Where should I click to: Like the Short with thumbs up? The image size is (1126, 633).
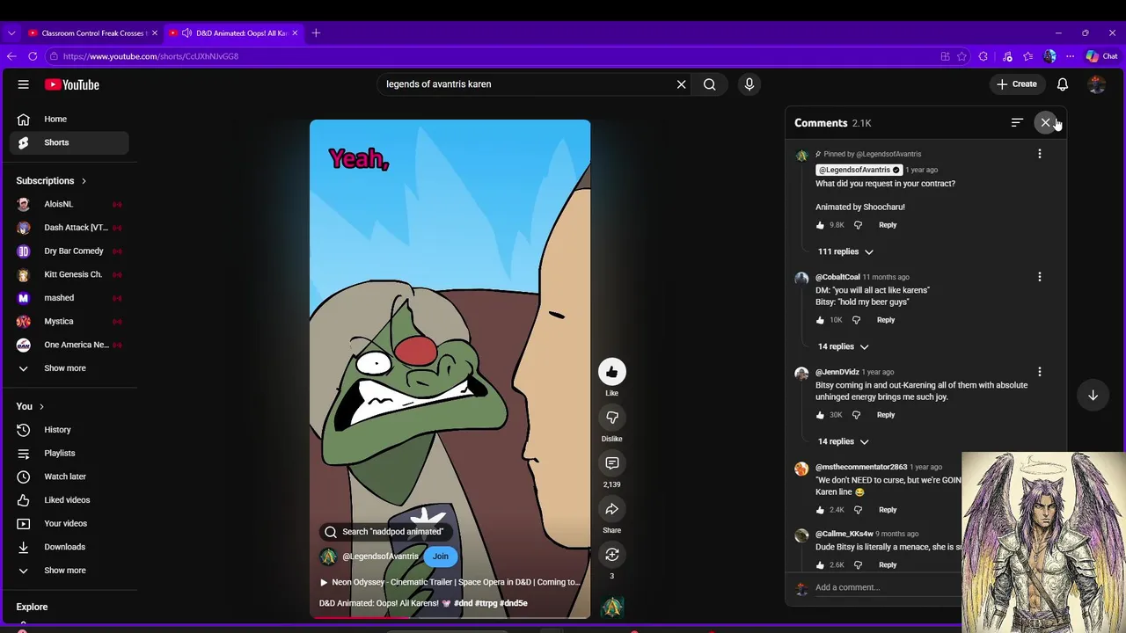(612, 372)
